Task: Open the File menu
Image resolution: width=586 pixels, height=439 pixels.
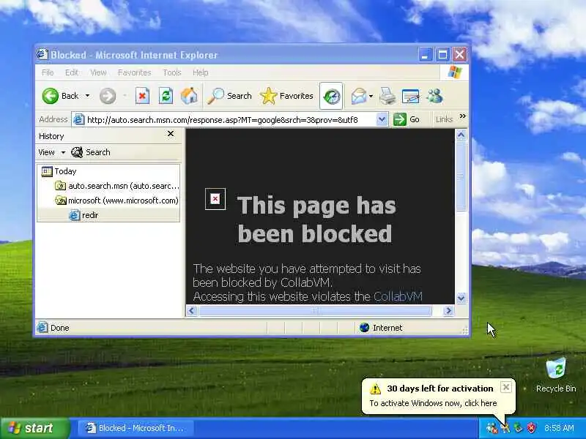Action: (48, 72)
